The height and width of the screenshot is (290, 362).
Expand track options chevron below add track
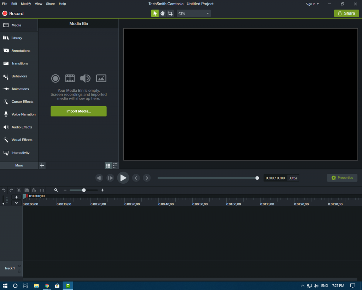coord(16,203)
